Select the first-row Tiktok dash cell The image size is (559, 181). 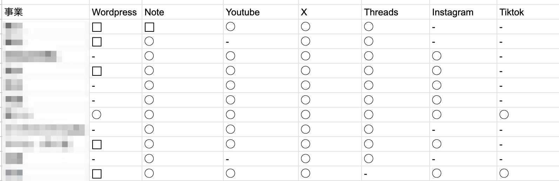(x=528, y=27)
